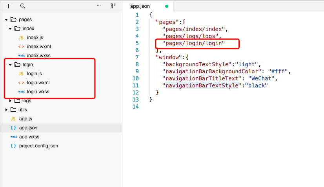Select the utils folder label
The height and width of the screenshot is (187, 324).
click(23, 110)
